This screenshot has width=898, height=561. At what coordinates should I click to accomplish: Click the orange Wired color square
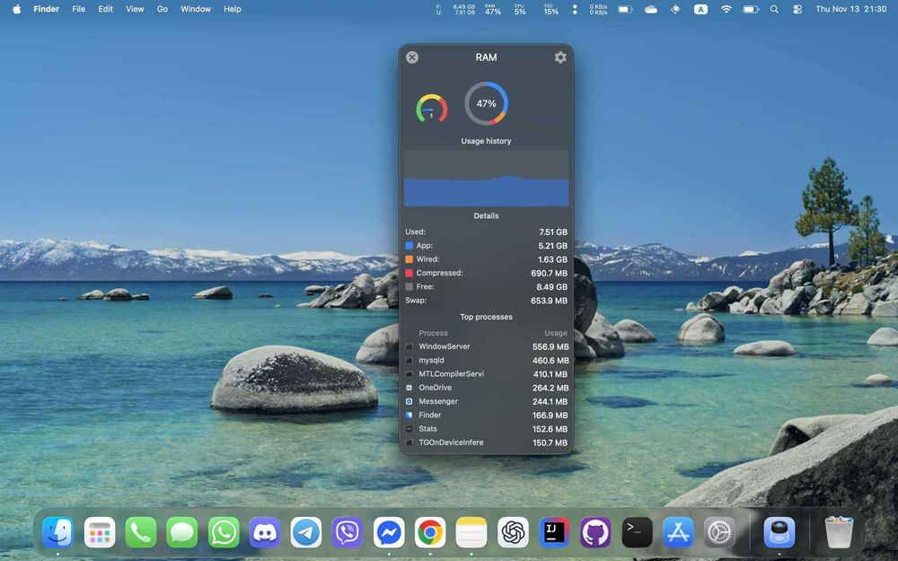[x=409, y=259]
